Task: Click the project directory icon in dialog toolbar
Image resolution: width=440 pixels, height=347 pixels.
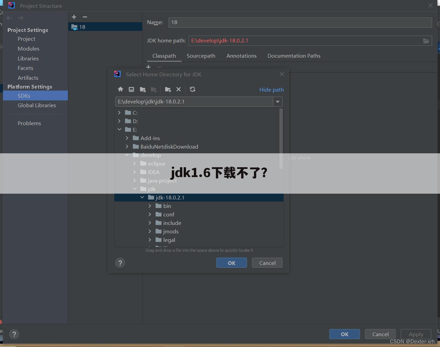Action: pyautogui.click(x=143, y=89)
